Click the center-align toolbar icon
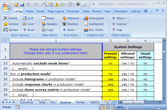Image resolution: width=167 pixels, height=110 pixels. click(x=78, y=4)
